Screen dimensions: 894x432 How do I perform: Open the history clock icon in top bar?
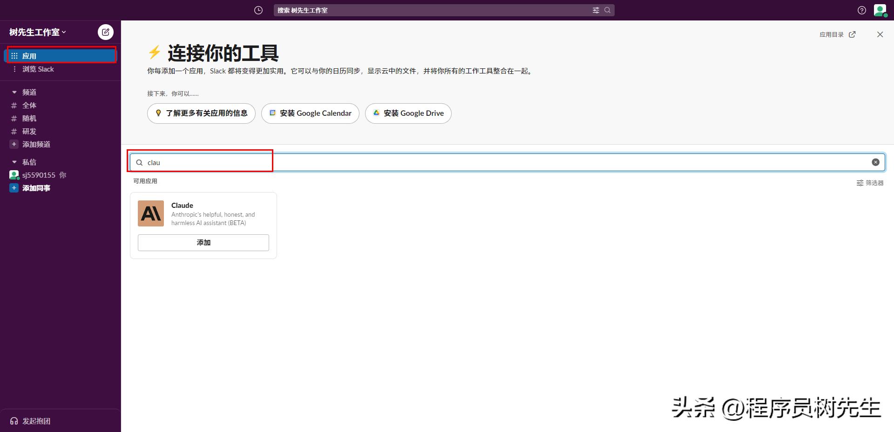point(258,10)
